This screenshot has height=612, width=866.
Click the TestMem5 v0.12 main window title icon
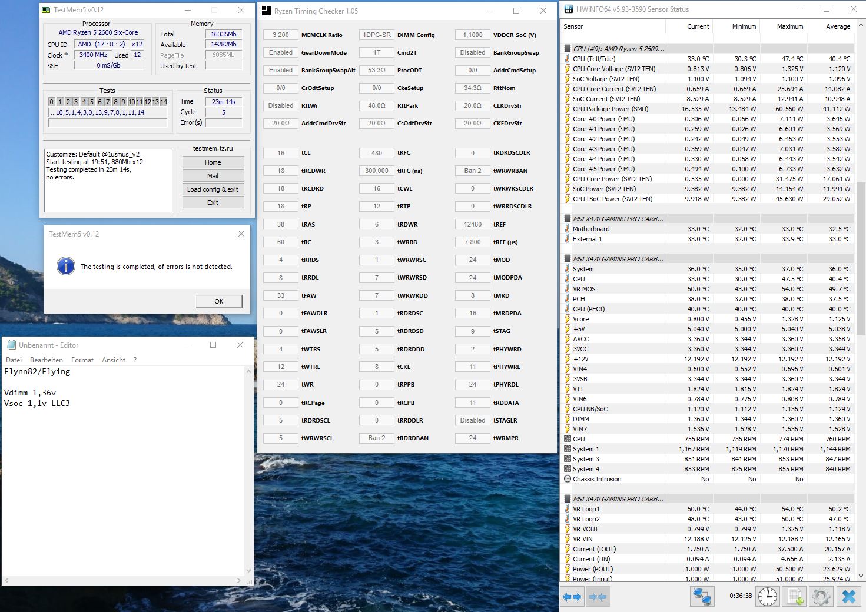[x=46, y=10]
